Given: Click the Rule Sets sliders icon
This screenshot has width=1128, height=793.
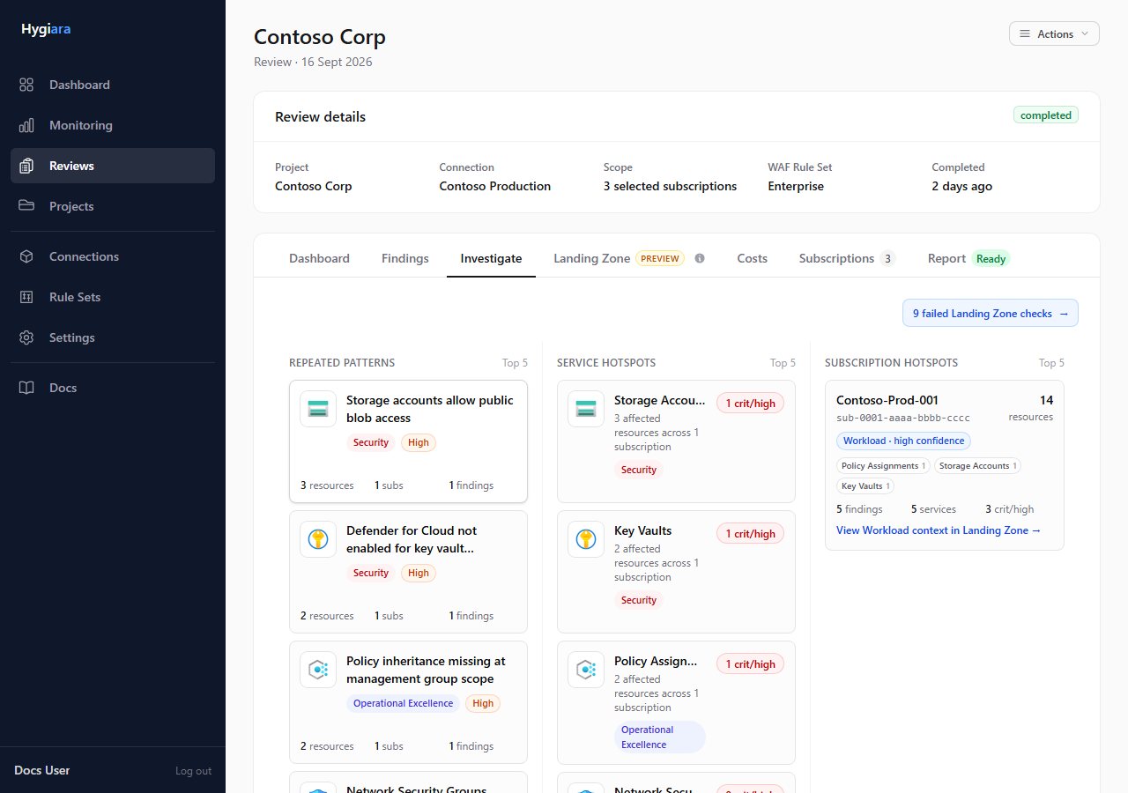Looking at the screenshot, I should 26,297.
